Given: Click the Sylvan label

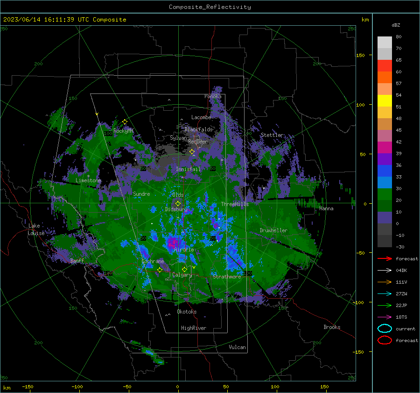Looking at the screenshot, I should coord(178,138).
